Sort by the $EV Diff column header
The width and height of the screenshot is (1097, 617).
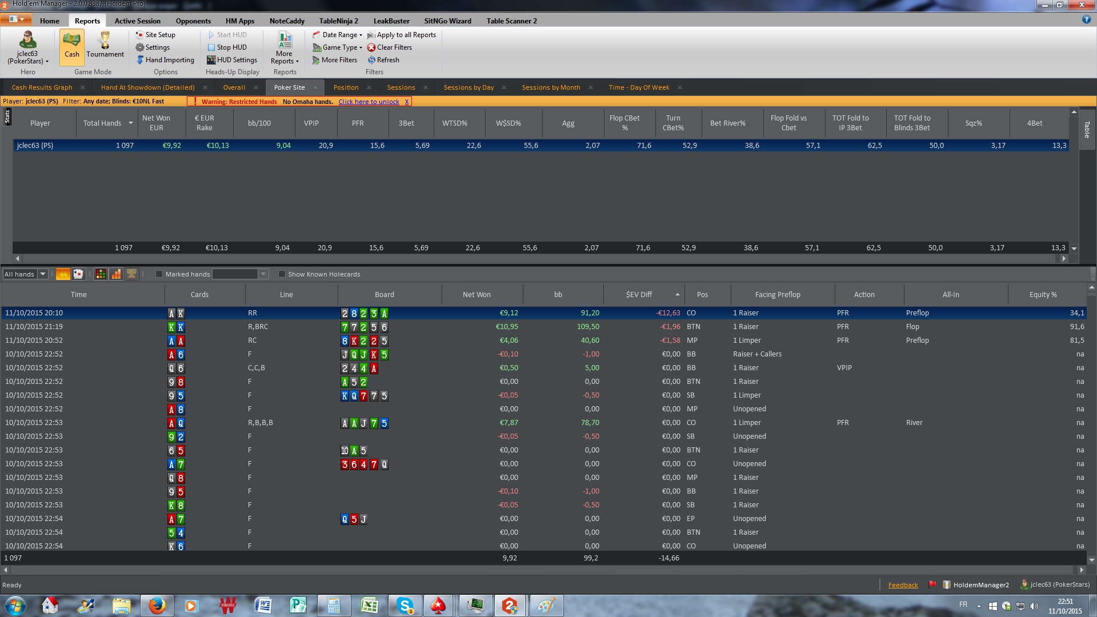pyautogui.click(x=643, y=294)
